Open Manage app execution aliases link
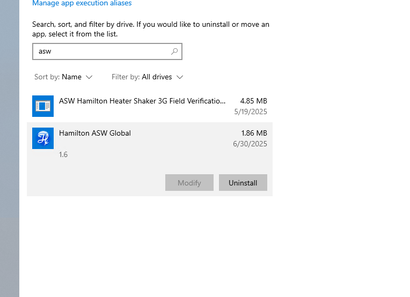The image size is (410, 297). (82, 3)
